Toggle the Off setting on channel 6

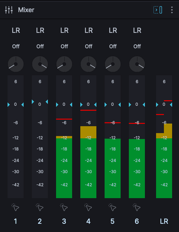(x=137, y=46)
